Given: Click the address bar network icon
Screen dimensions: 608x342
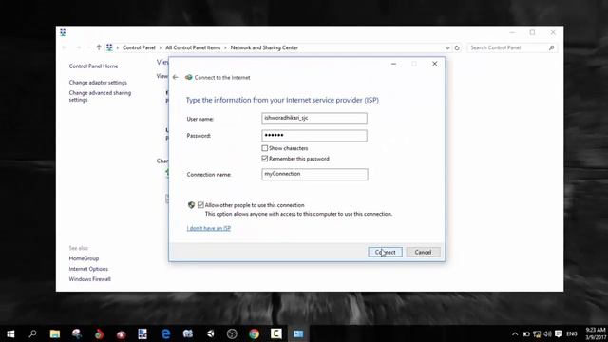Looking at the screenshot, I should pyautogui.click(x=109, y=47).
